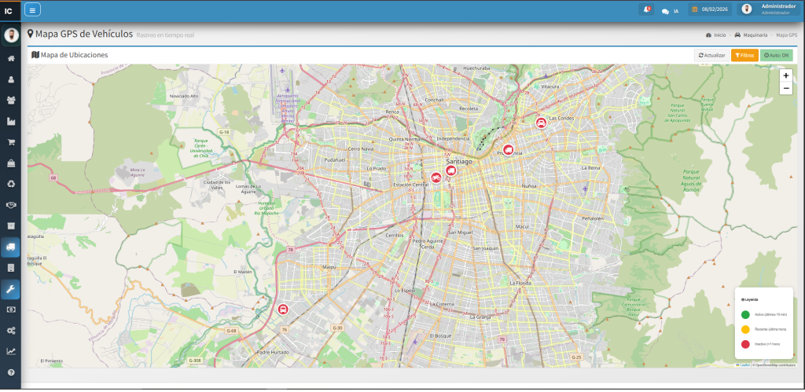The image size is (805, 392).
Task: Click the green Activo legend swatch
Action: [x=745, y=314]
